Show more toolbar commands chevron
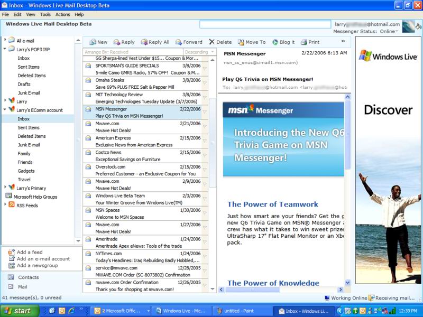This screenshot has height=317, width=423. click(343, 41)
